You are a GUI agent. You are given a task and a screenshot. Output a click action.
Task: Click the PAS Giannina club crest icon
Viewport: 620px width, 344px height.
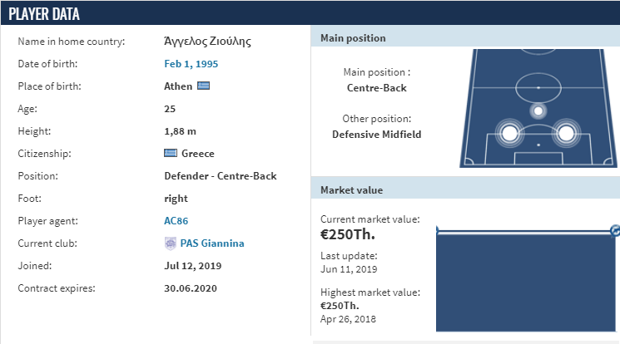point(171,243)
